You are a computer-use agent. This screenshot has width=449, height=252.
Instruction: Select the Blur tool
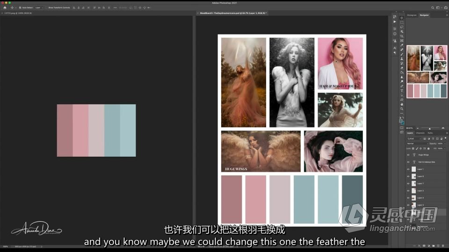[402, 77]
